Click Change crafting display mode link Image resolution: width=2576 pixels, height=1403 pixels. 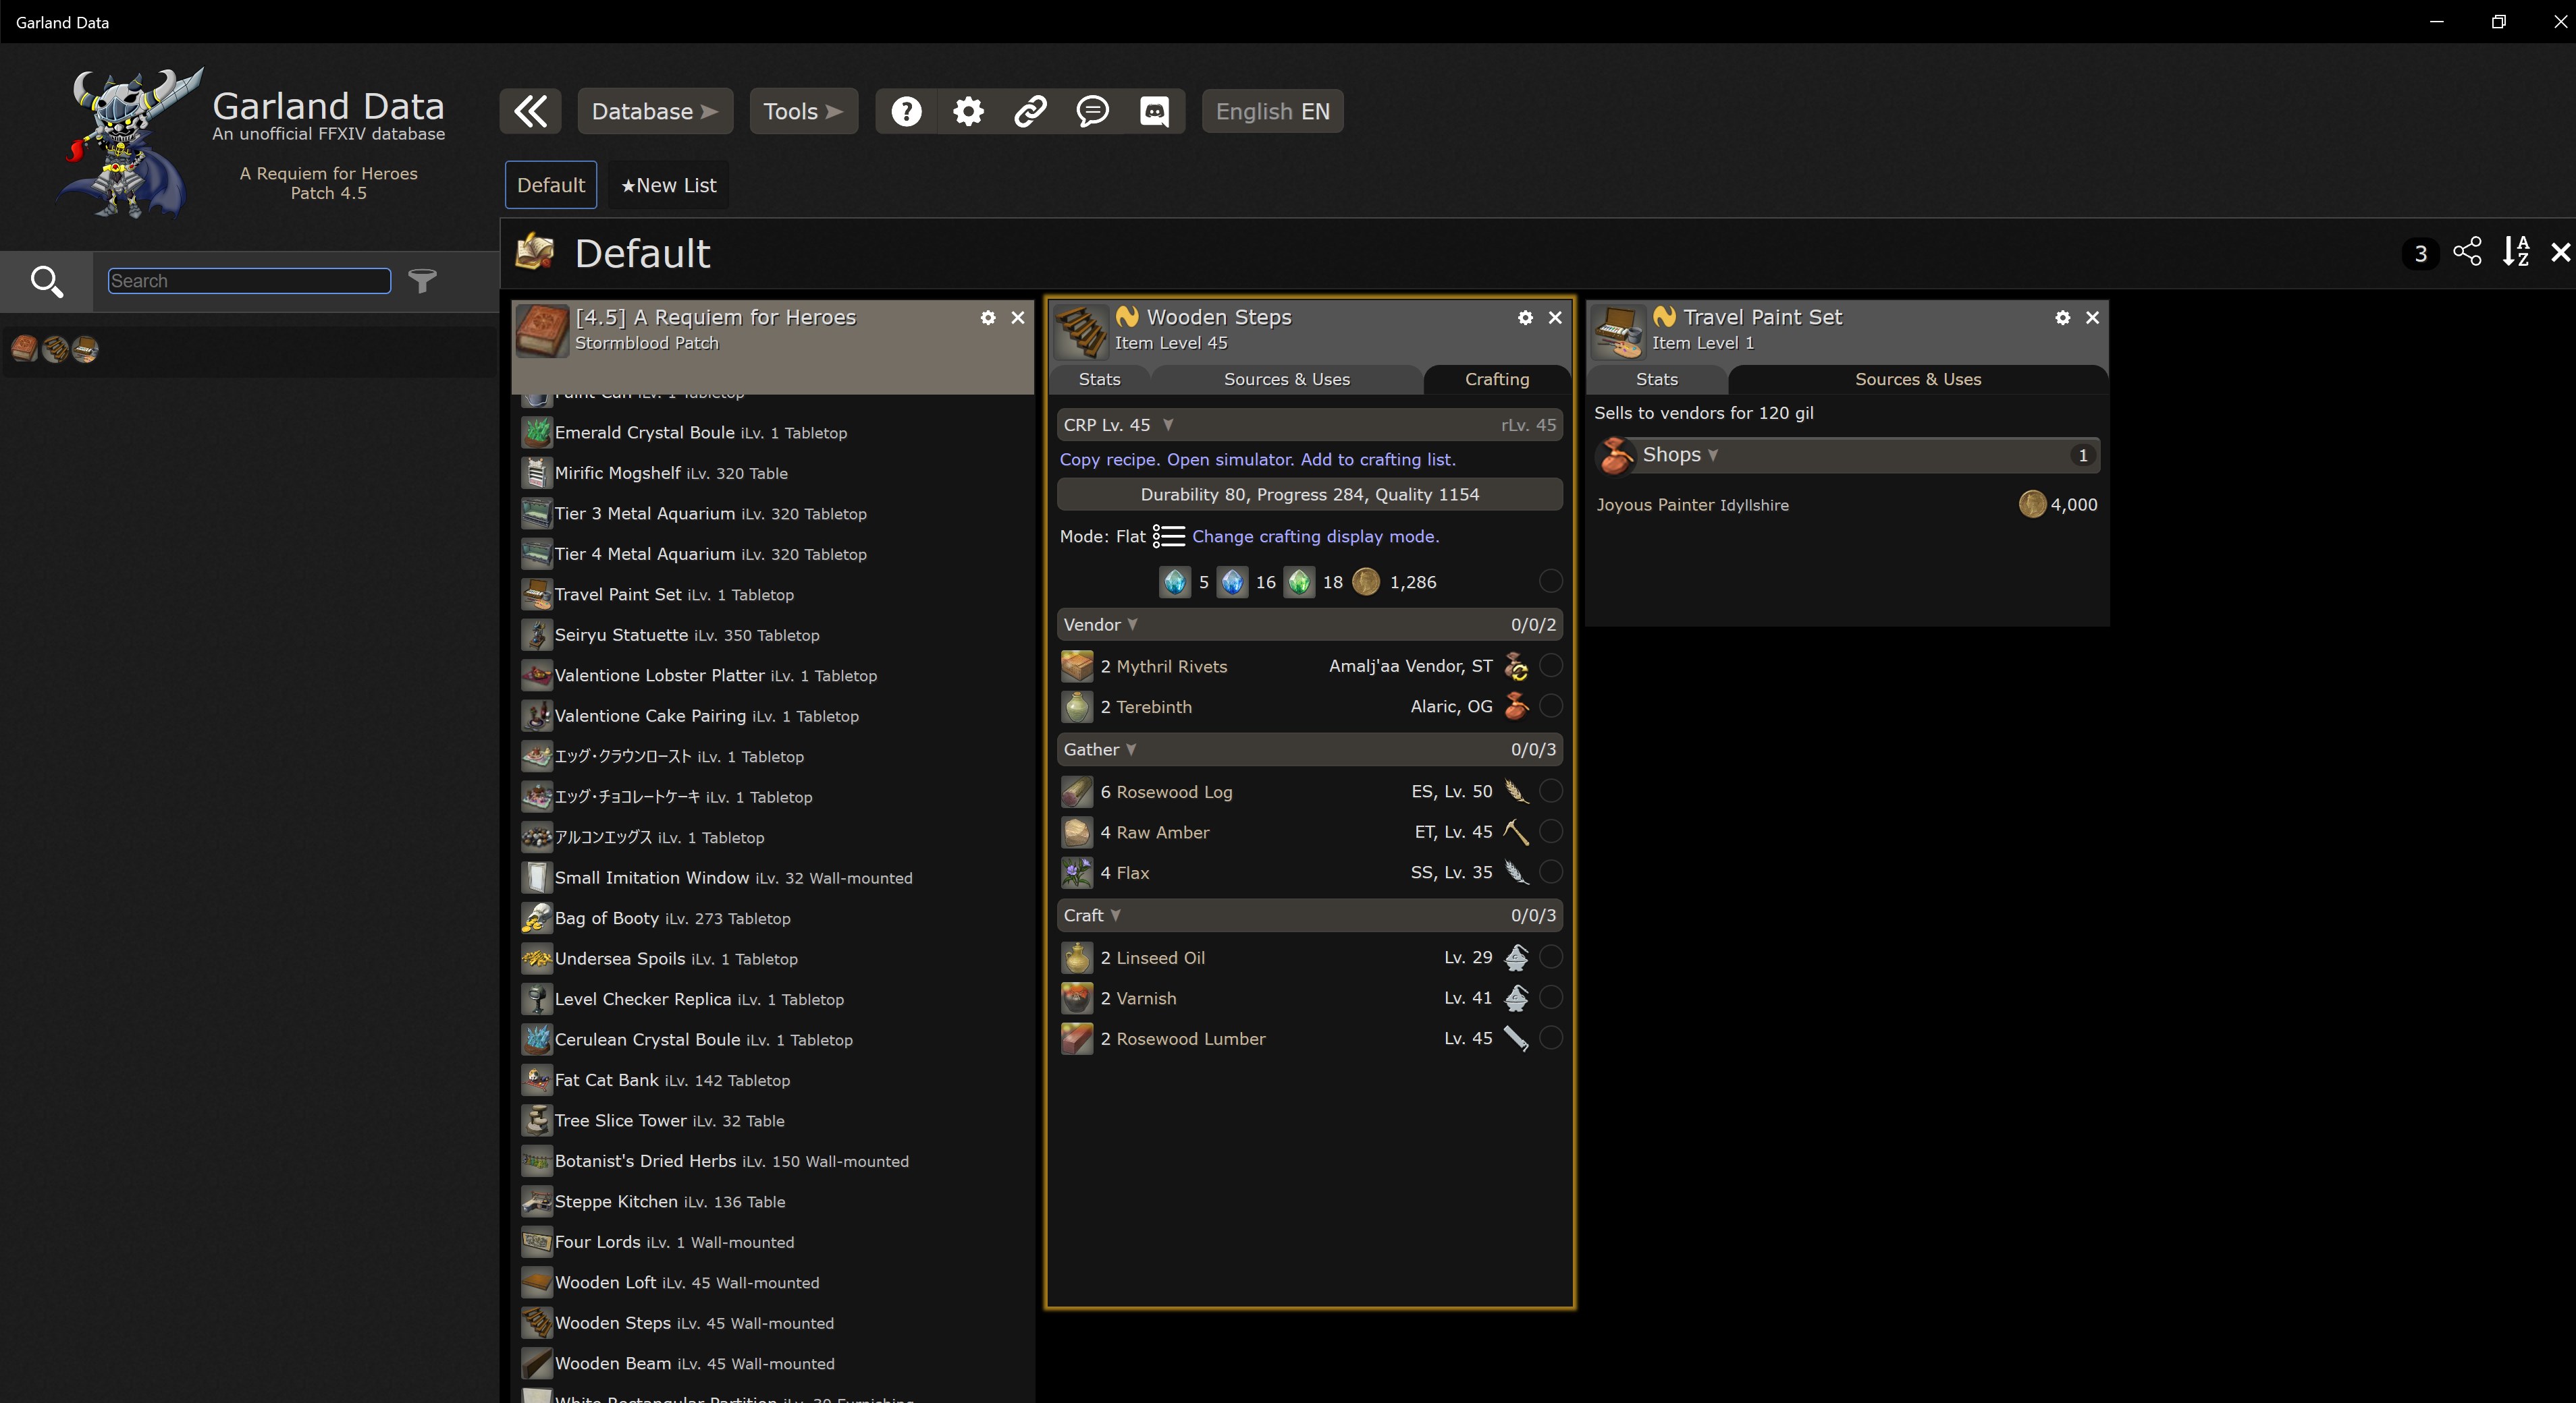pyautogui.click(x=1314, y=537)
